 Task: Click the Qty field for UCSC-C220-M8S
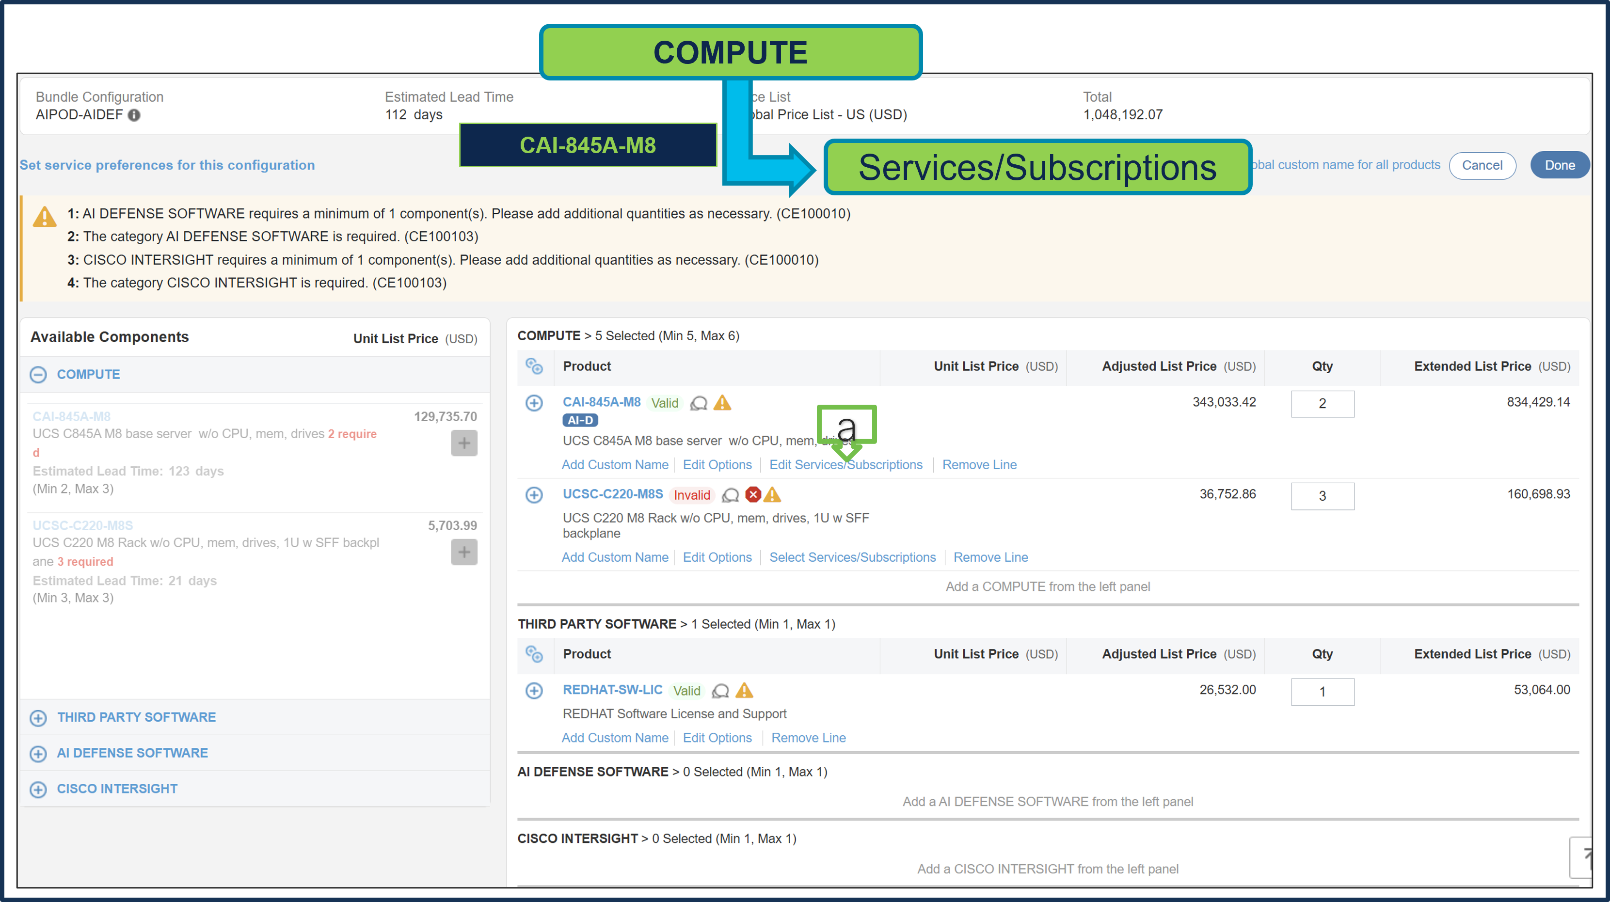1323,496
